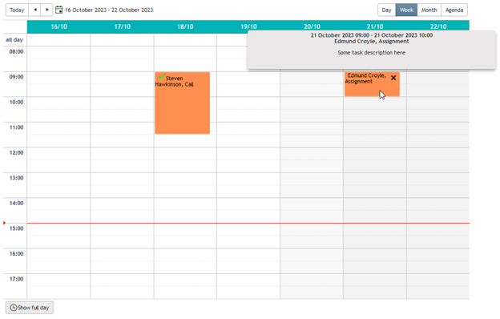The width and height of the screenshot is (500, 319).
Task: Click the 18/10 column header
Action: [185, 26]
